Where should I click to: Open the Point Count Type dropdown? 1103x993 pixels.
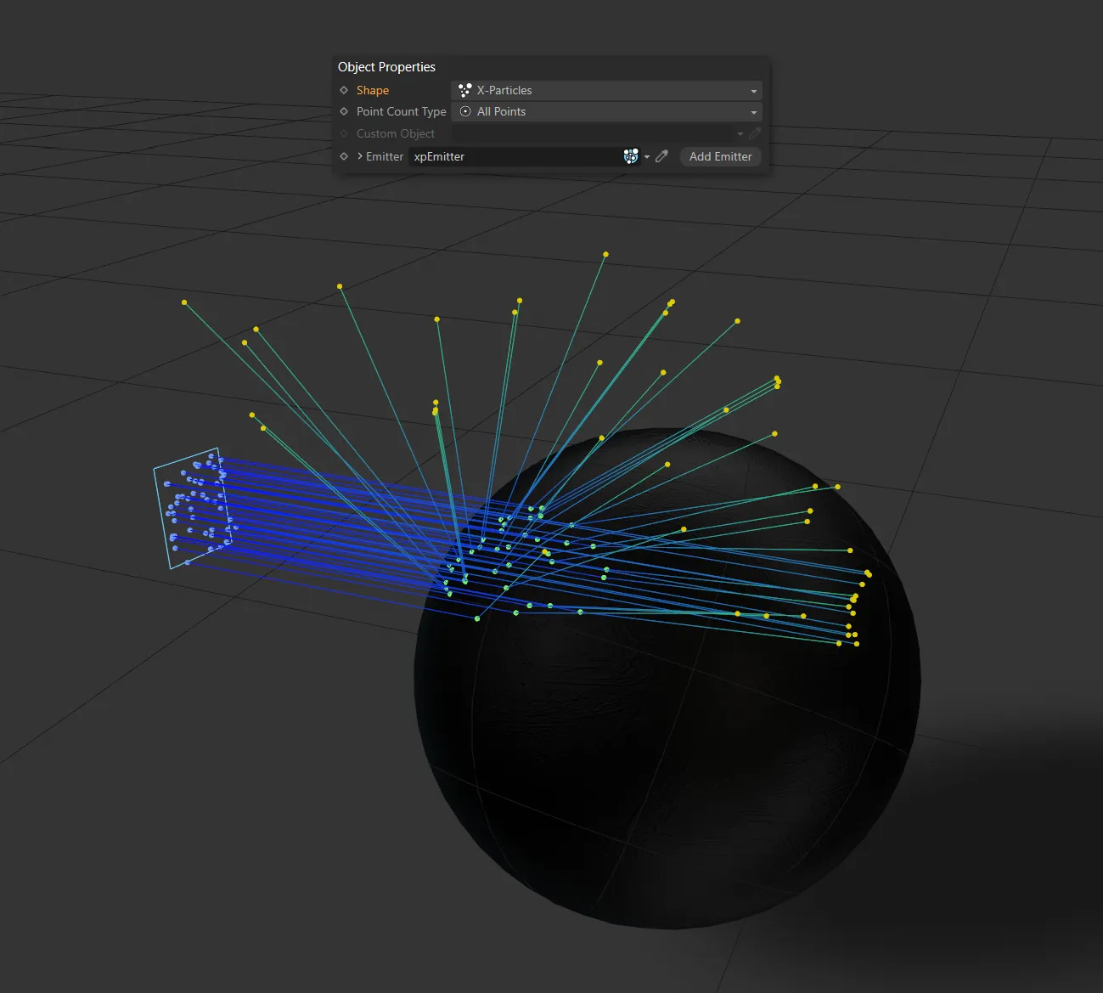tap(753, 111)
